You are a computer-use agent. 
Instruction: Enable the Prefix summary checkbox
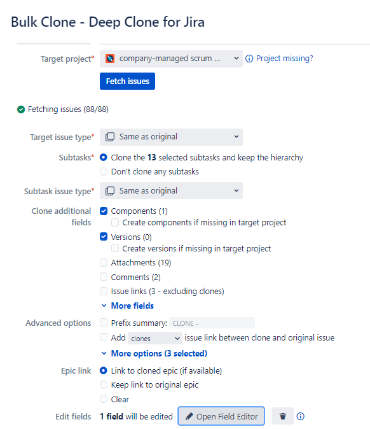click(104, 323)
